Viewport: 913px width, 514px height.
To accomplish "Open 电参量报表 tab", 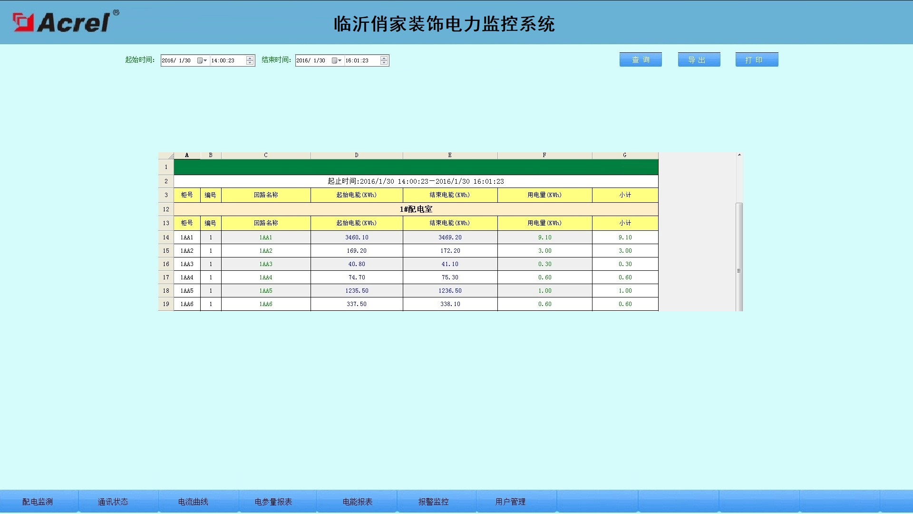I will pos(273,502).
